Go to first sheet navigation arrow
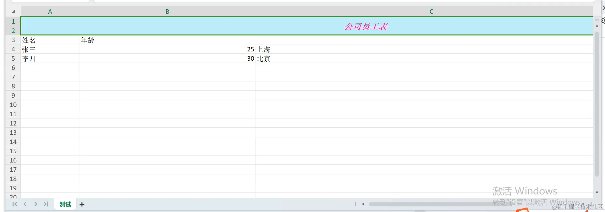The height and width of the screenshot is (212, 605). pyautogui.click(x=15, y=204)
